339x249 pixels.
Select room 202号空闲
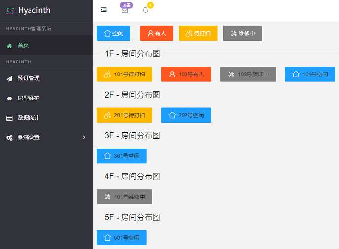coord(186,115)
